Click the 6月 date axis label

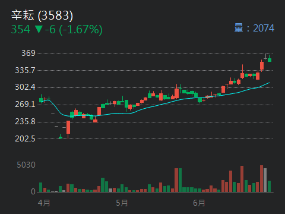[x=199, y=203]
